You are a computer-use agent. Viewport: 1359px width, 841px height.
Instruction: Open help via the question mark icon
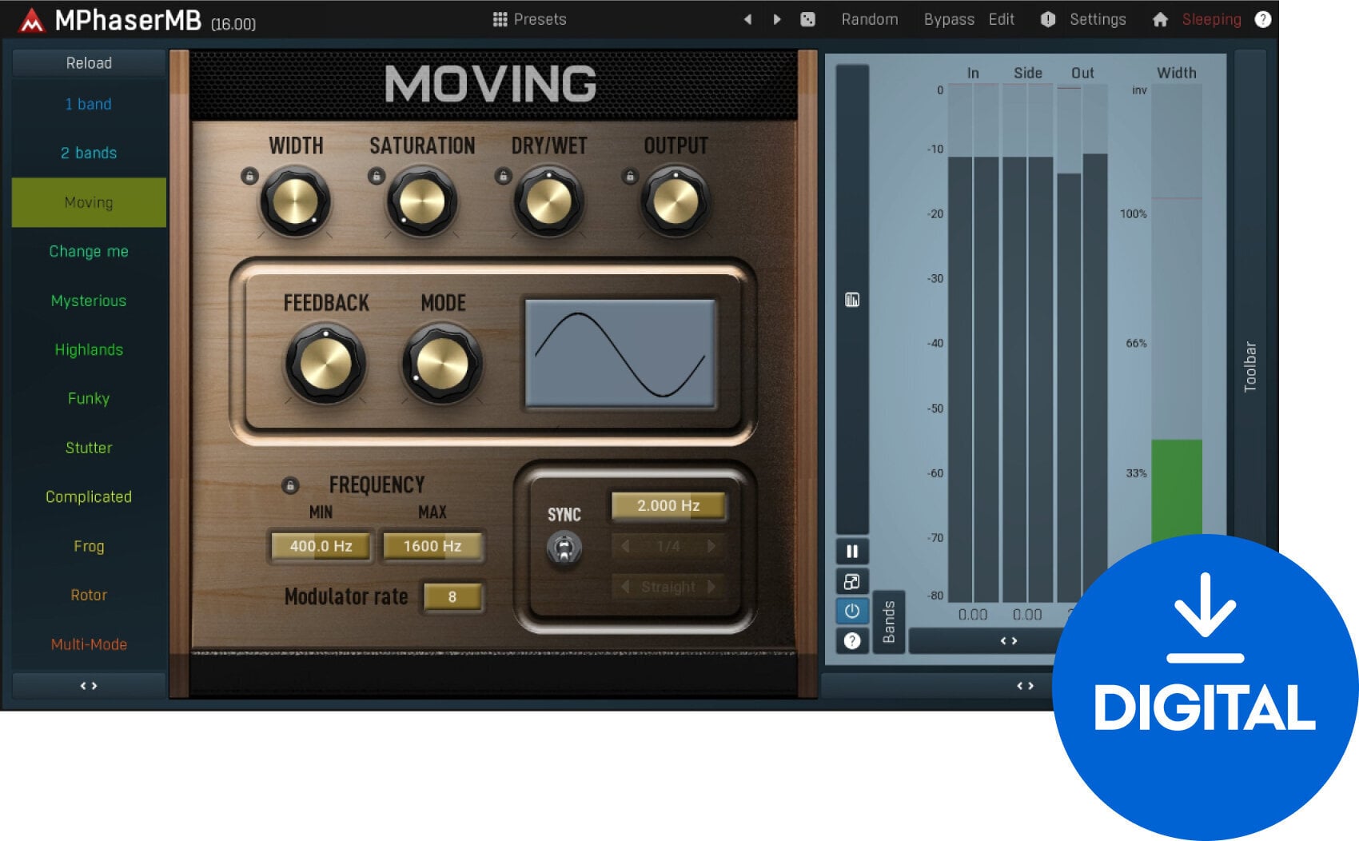[1263, 18]
